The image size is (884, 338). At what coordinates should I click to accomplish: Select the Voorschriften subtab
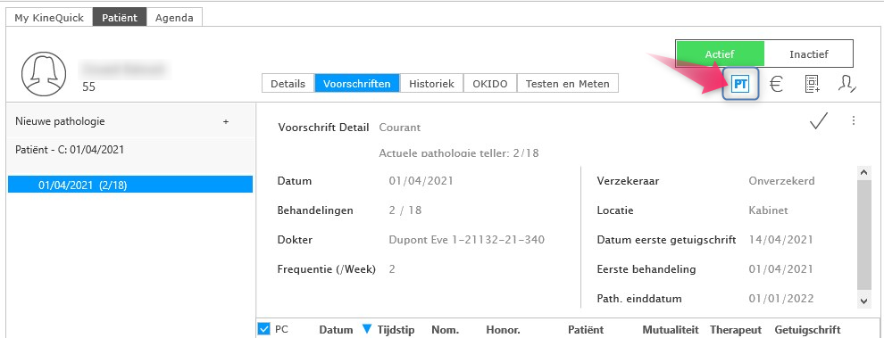357,83
